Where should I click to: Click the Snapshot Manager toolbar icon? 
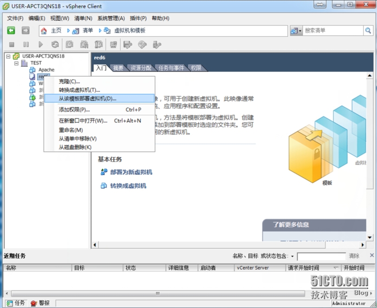tap(98, 45)
